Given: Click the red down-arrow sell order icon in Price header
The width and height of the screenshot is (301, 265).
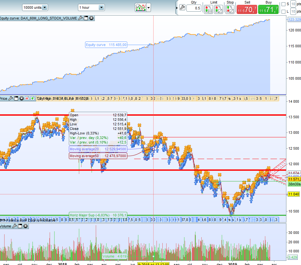Looking at the screenshot, I should pyautogui.click(x=27, y=98).
